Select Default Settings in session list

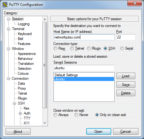(84, 75)
